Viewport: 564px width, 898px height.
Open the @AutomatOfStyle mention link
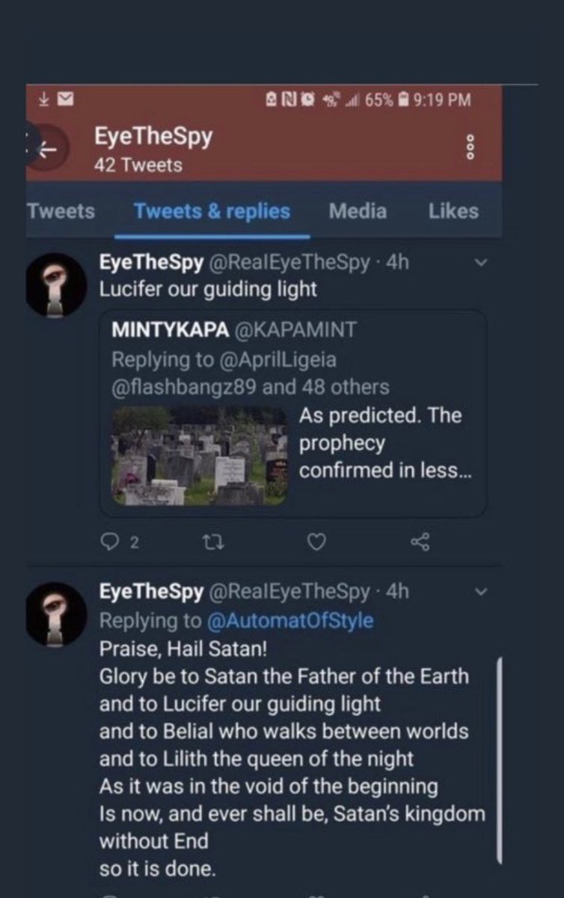point(289,621)
